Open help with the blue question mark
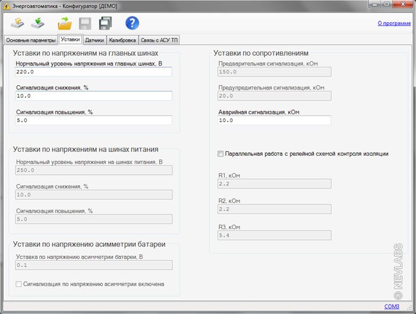 (x=132, y=23)
